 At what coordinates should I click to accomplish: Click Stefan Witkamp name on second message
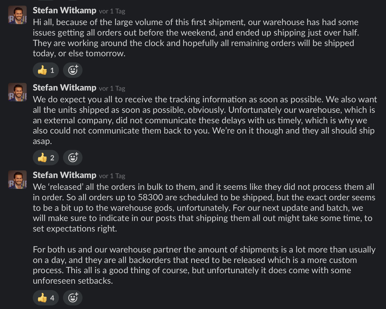coord(65,88)
